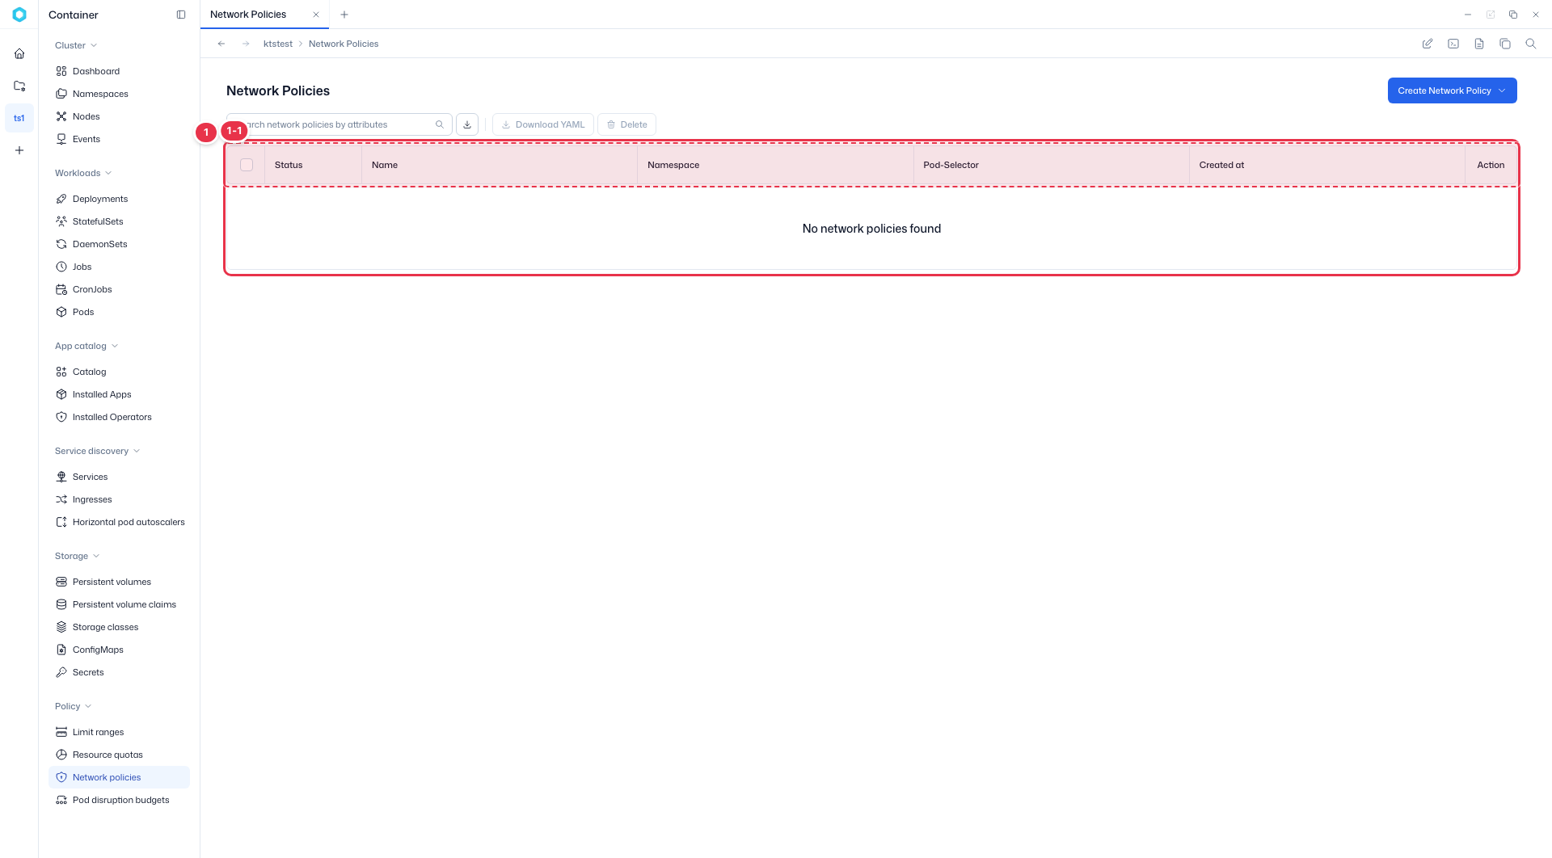Collapse the Workloads section

pyautogui.click(x=83, y=173)
